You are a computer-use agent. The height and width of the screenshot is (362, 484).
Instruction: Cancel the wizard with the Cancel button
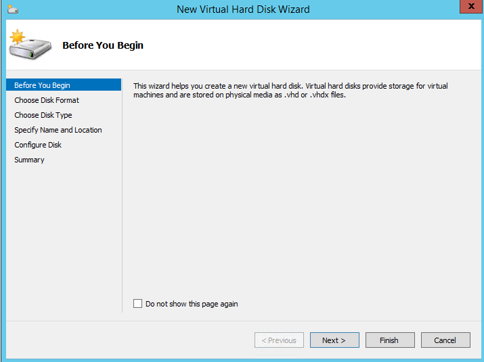[445, 340]
